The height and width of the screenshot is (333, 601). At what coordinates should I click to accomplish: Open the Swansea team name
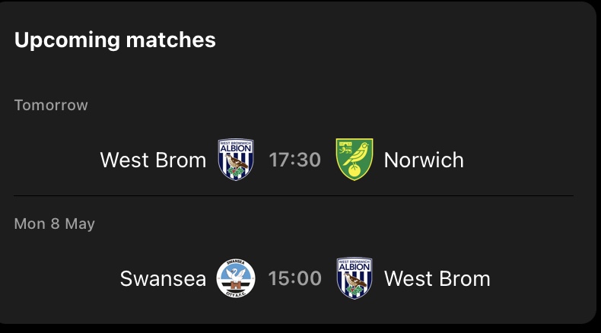(x=163, y=279)
